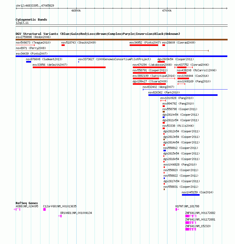Select the nsv1044444 (Coe2014) red bar

pos(183,78)
